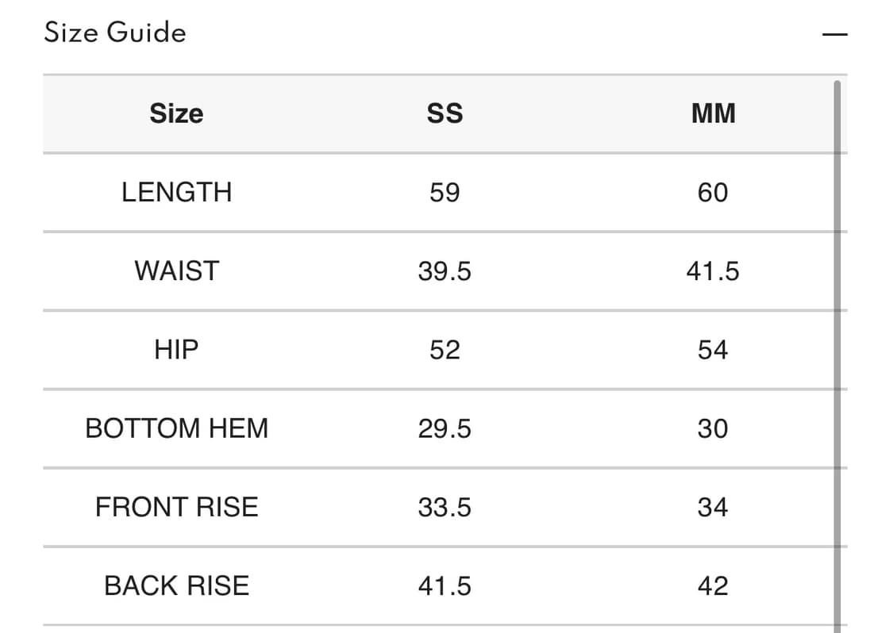Select SS hip value 52
The height and width of the screenshot is (633, 893).
445,350
